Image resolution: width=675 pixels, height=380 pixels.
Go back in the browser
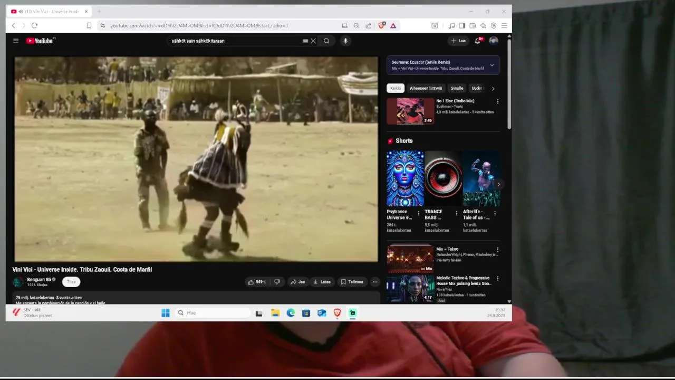[14, 25]
